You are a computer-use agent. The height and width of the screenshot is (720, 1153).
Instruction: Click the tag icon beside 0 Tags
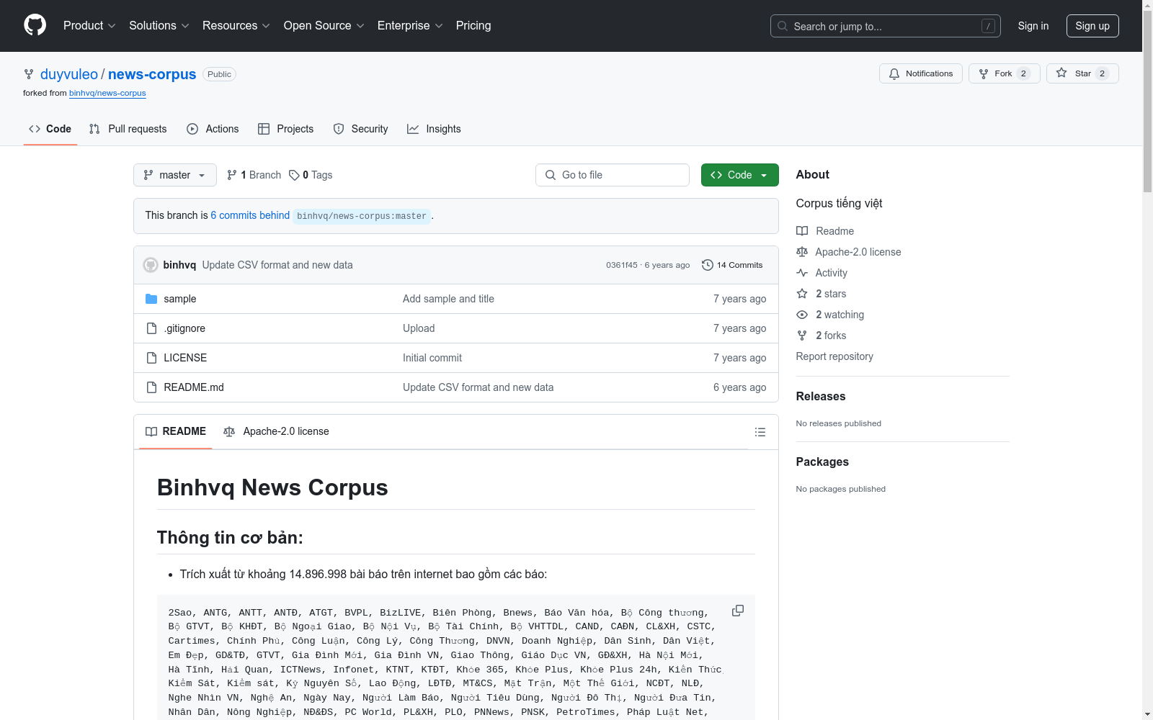click(x=294, y=175)
